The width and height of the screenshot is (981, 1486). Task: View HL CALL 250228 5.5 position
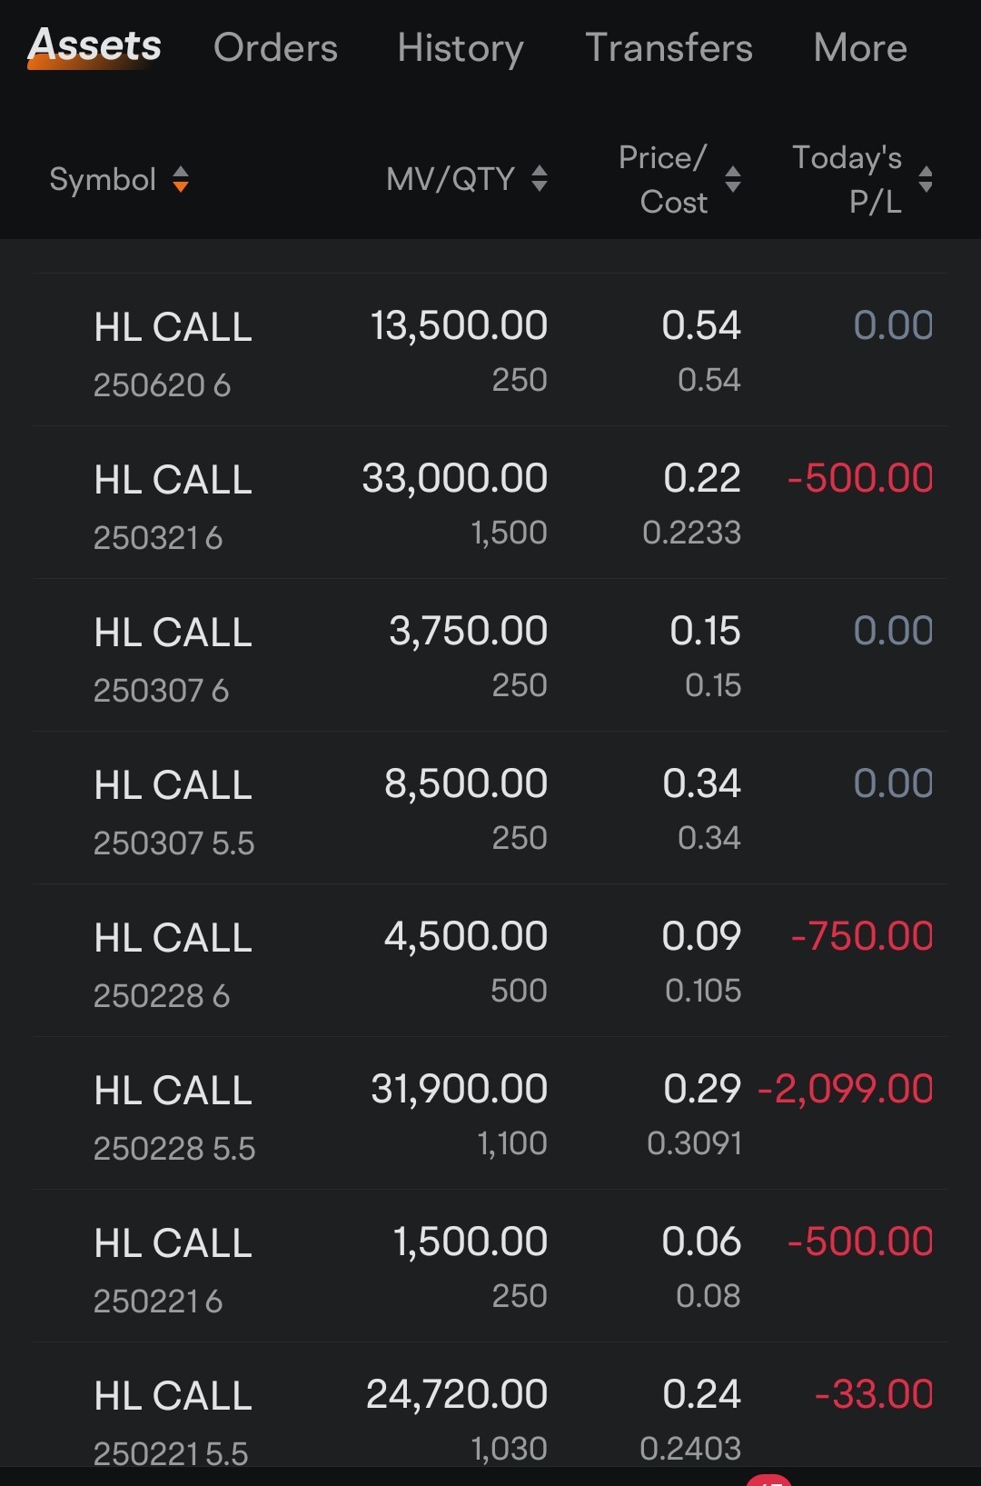490,1114
